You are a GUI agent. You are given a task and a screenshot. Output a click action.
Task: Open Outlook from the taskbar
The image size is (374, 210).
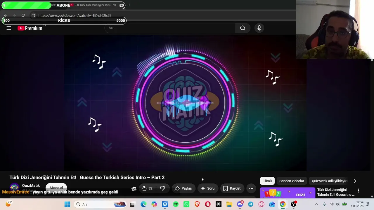(272, 204)
